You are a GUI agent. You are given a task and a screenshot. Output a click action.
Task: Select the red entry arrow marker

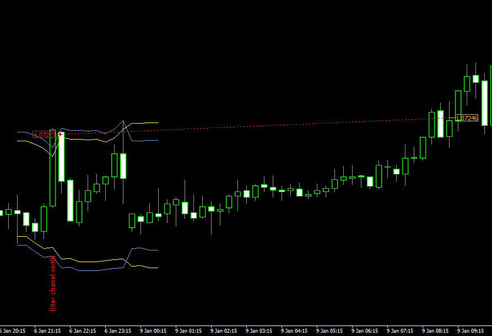(60, 134)
